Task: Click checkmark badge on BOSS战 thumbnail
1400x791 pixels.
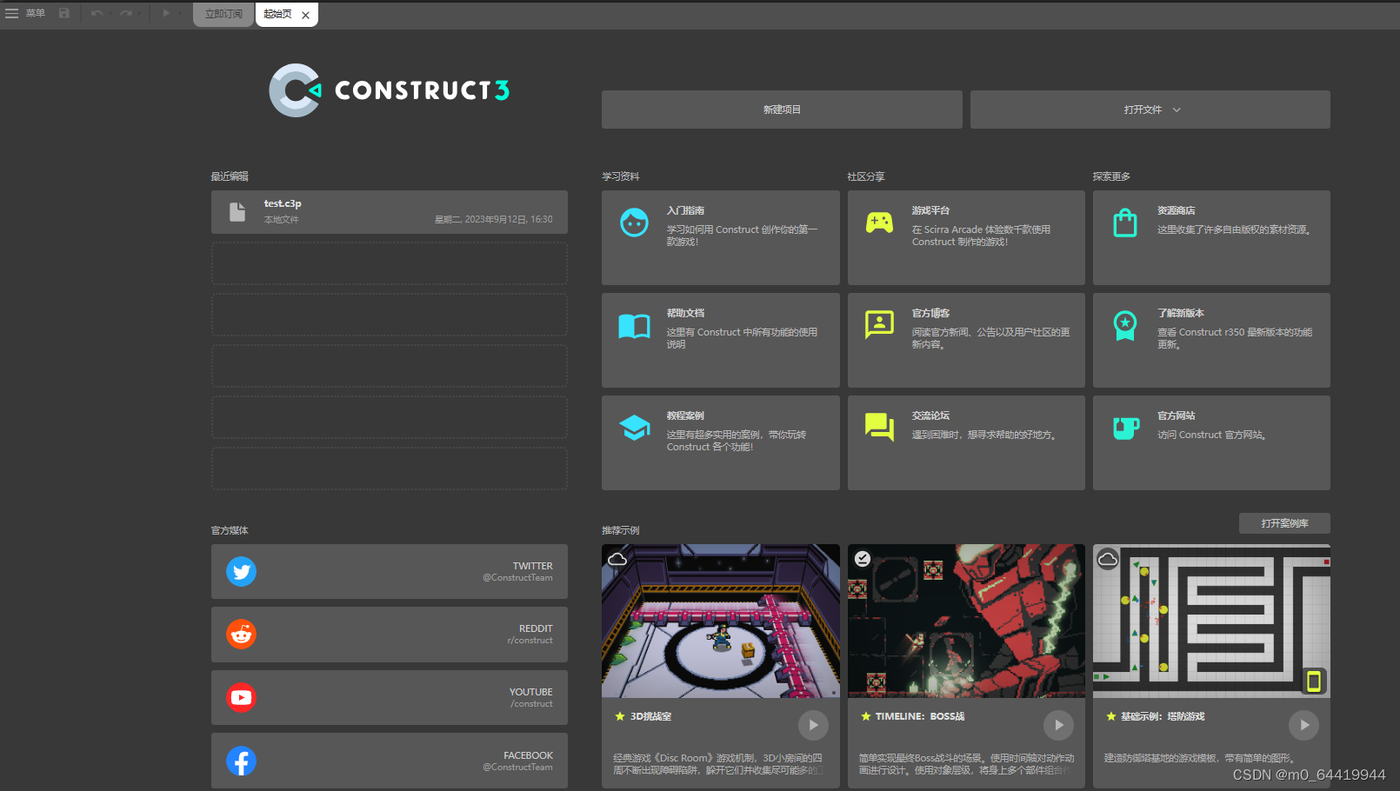Action: pos(863,559)
